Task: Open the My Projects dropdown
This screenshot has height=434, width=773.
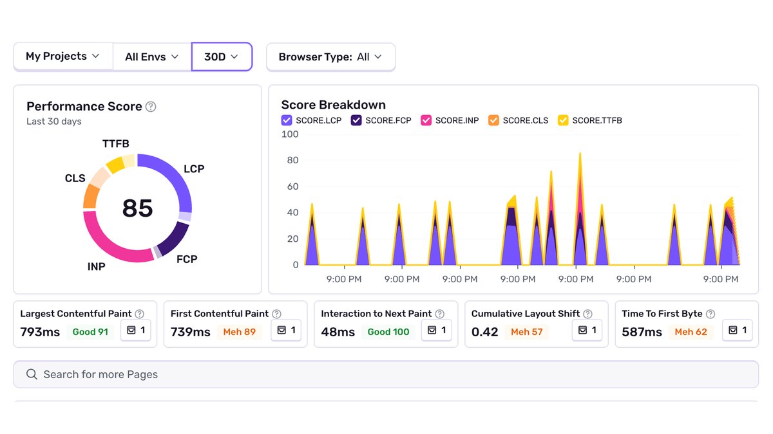Action: pos(63,57)
